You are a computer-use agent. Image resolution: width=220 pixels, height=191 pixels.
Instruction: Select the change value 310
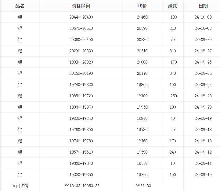(173, 51)
